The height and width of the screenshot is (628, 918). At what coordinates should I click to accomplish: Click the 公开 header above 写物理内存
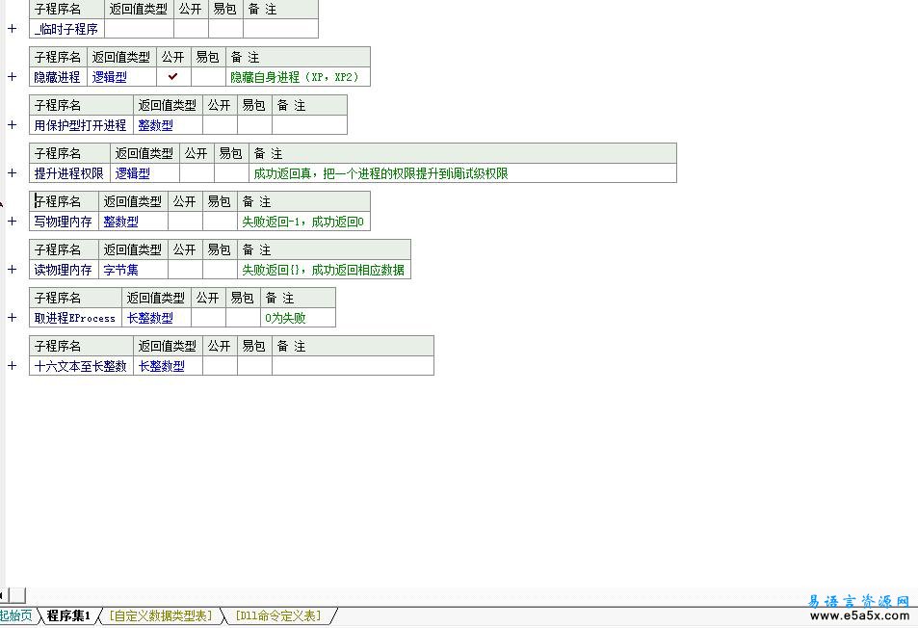185,201
